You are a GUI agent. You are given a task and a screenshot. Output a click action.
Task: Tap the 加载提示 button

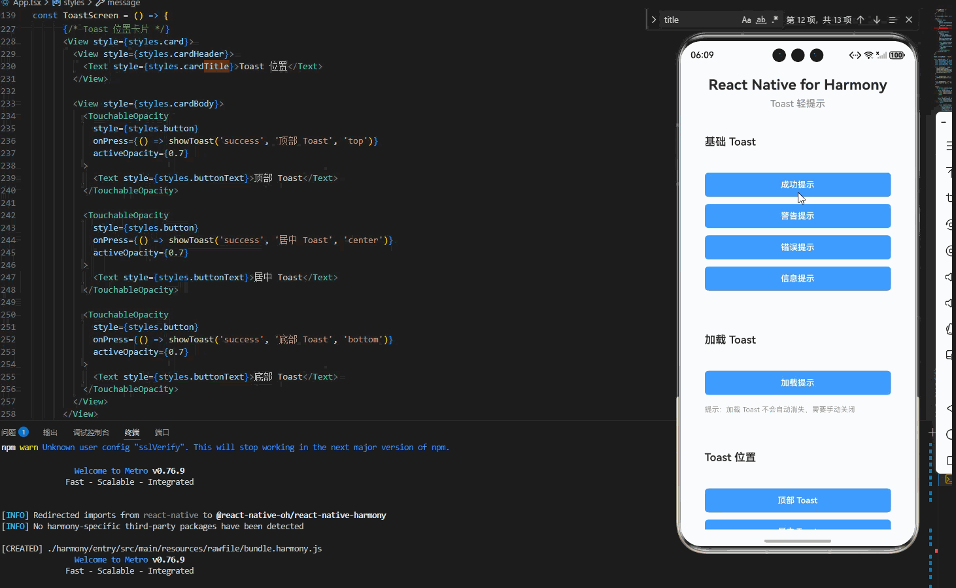[x=798, y=383]
